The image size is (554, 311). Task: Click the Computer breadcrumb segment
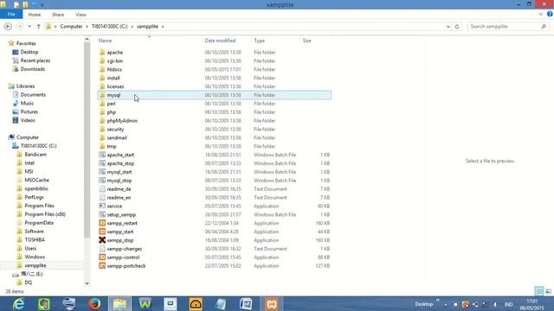(71, 27)
